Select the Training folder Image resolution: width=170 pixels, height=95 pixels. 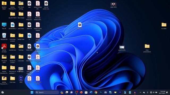tap(21, 47)
